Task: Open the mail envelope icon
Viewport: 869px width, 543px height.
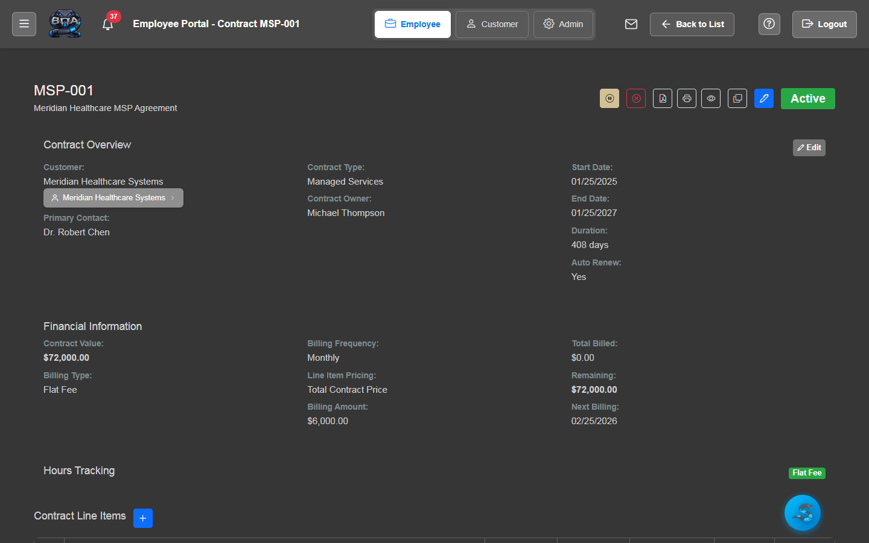Action: coord(631,24)
